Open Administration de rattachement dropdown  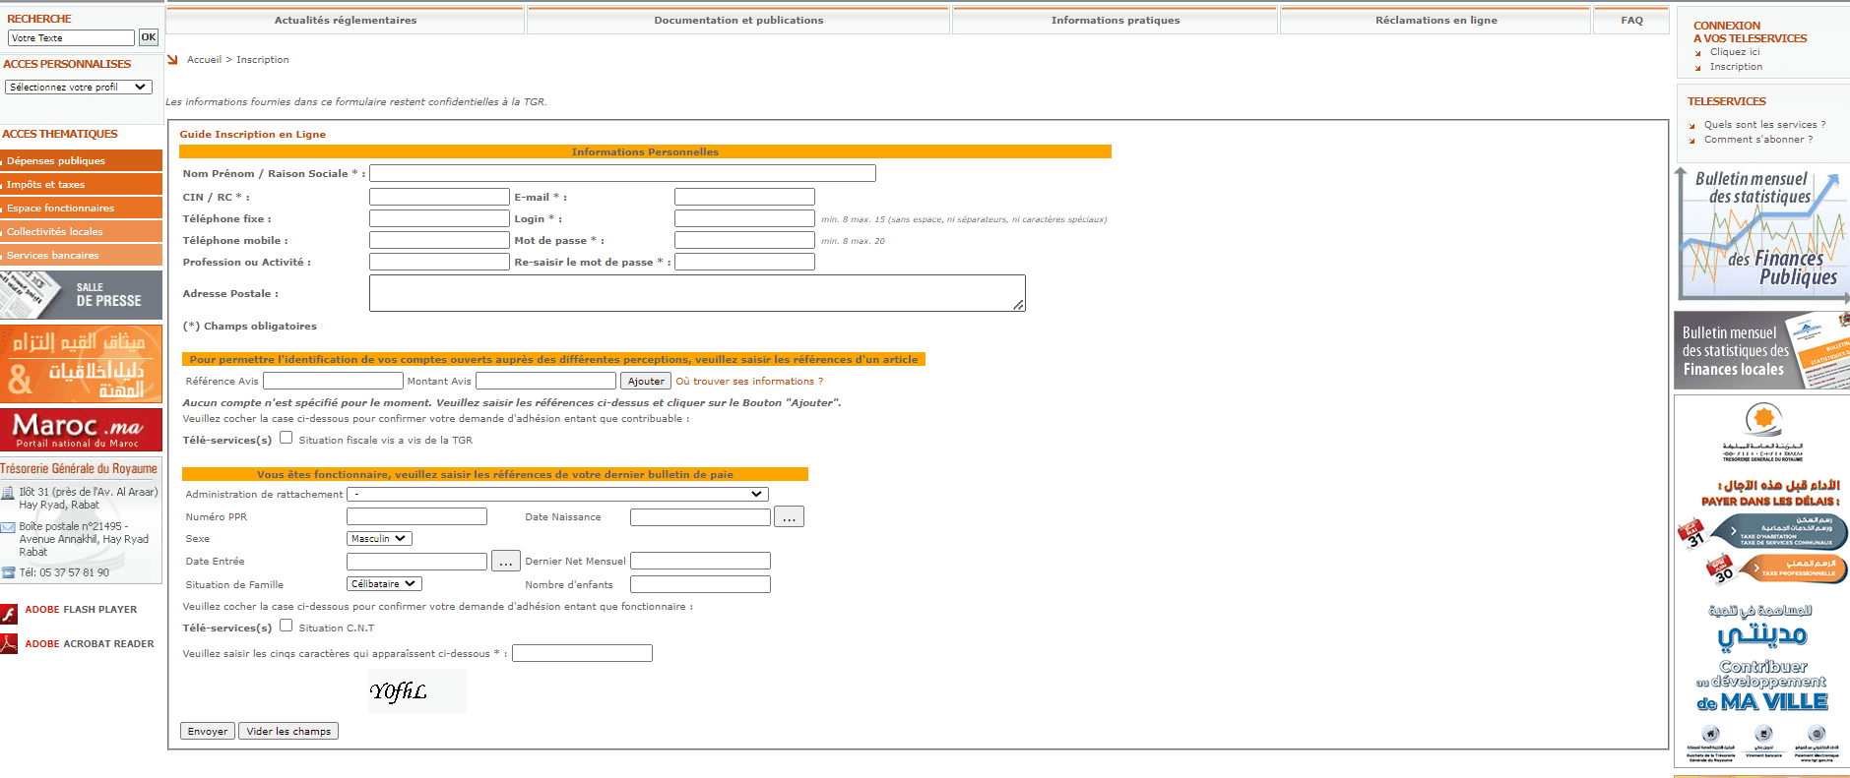557,495
